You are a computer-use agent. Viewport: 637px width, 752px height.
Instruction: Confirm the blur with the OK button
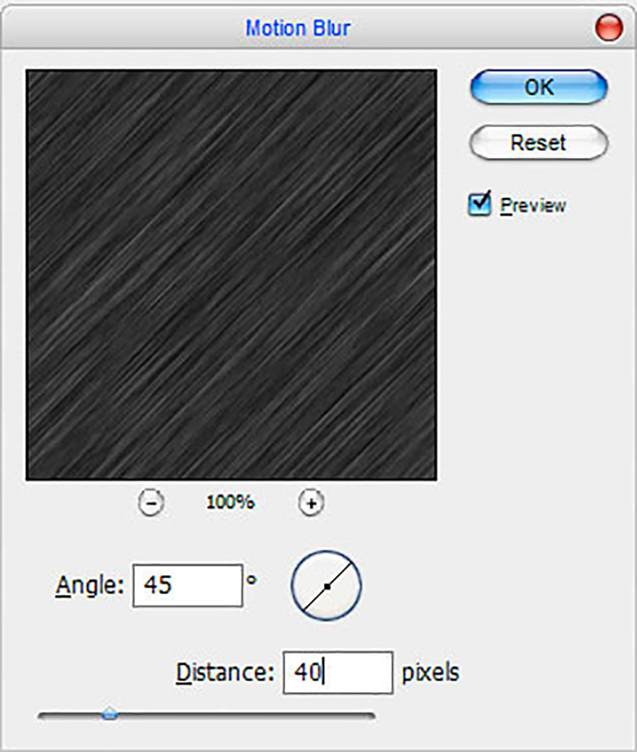539,87
